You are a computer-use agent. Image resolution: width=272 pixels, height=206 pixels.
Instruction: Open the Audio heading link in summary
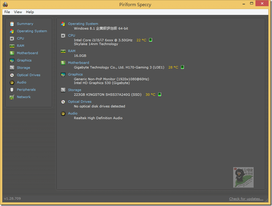tap(73, 113)
